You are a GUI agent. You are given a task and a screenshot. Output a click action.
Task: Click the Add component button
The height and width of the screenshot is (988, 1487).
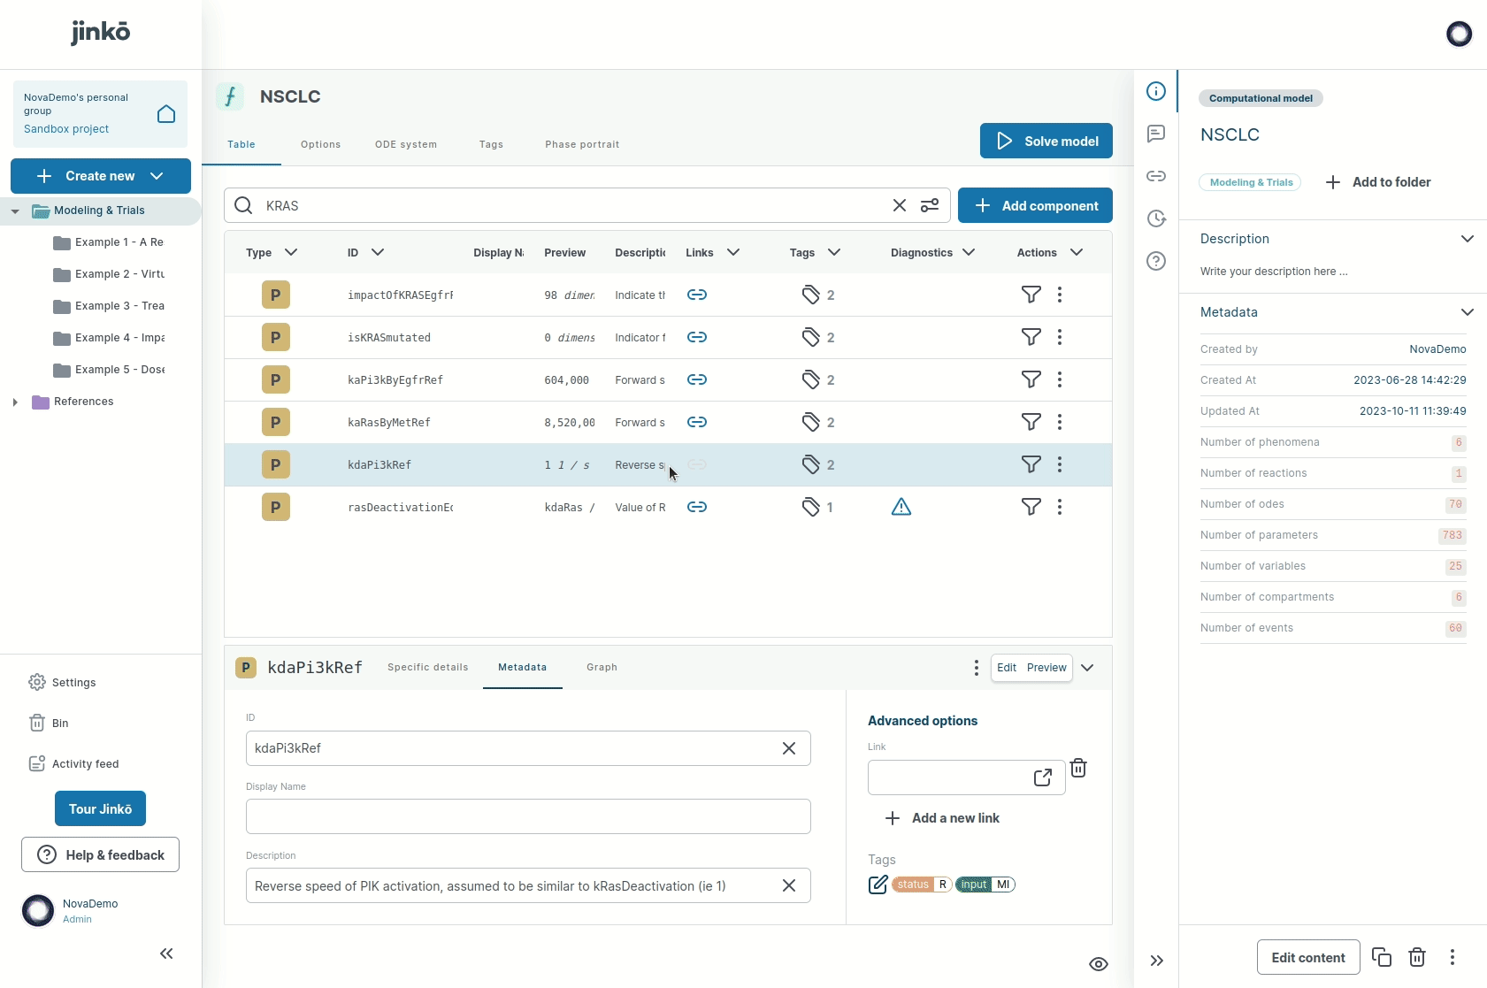click(1034, 205)
